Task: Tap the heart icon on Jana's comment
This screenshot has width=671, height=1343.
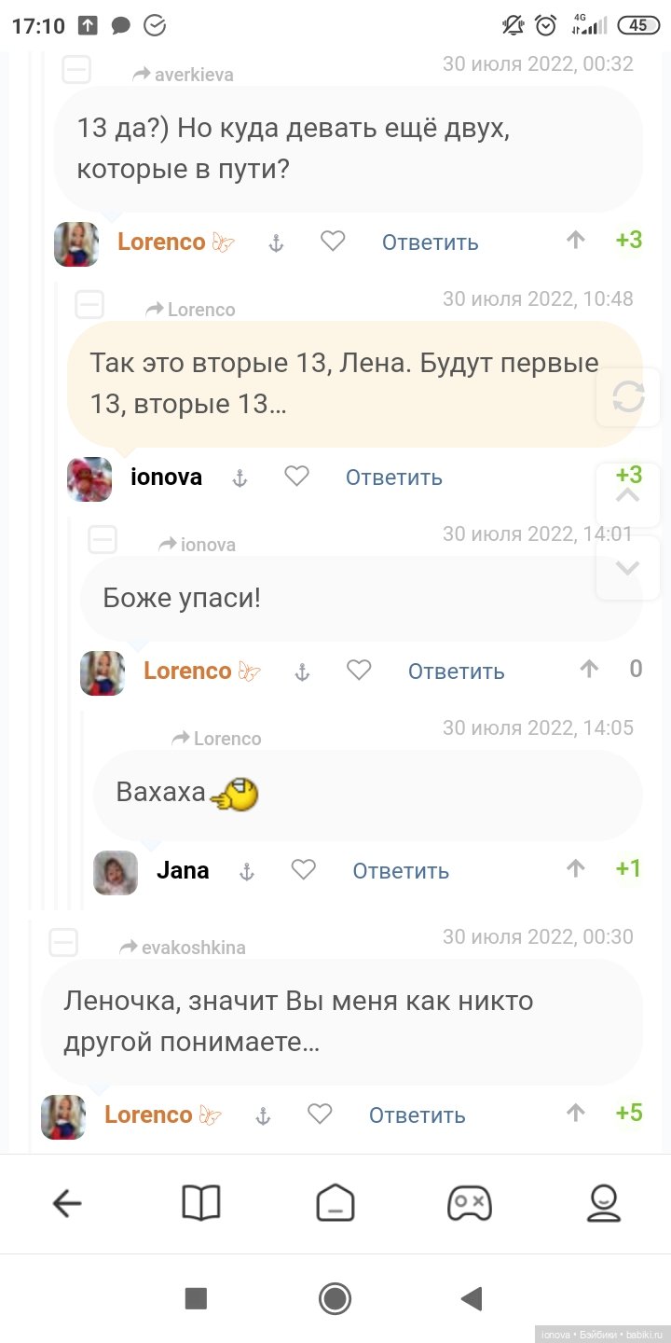Action: pyautogui.click(x=303, y=870)
